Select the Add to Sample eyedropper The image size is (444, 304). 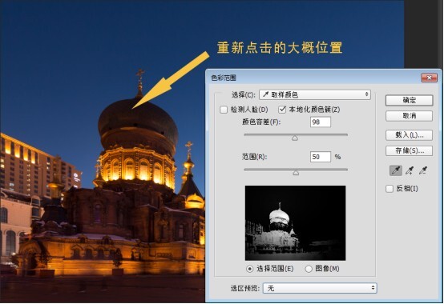tap(410, 170)
